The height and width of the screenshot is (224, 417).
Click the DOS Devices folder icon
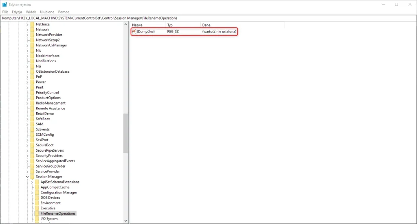(x=37, y=198)
